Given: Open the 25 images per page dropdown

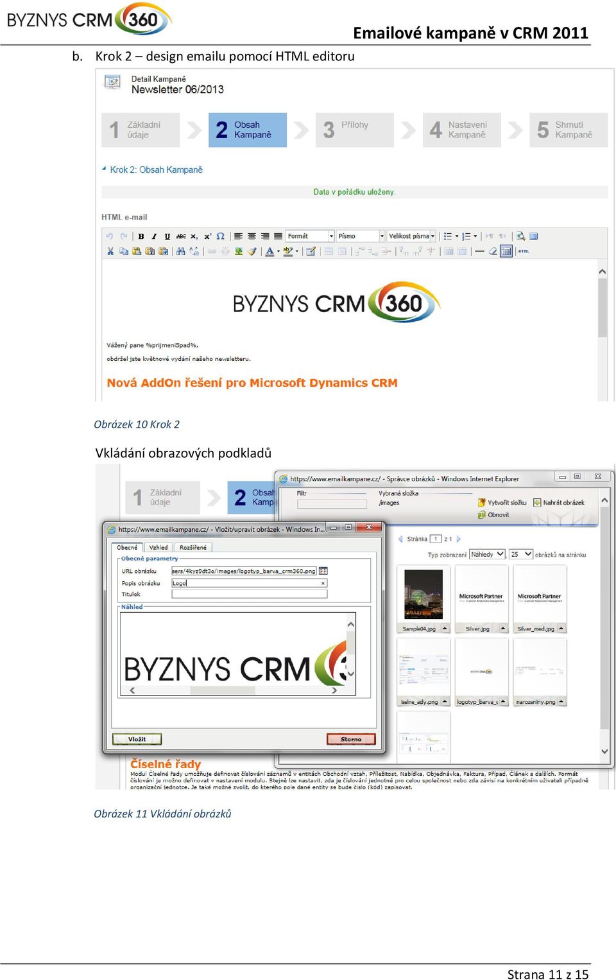Looking at the screenshot, I should [x=521, y=554].
